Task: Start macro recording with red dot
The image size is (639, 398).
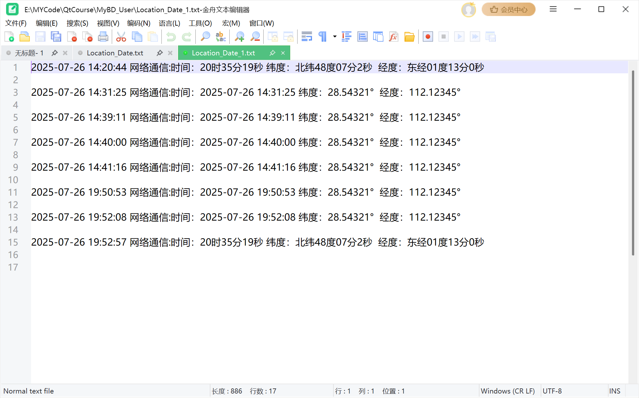Action: (428, 37)
